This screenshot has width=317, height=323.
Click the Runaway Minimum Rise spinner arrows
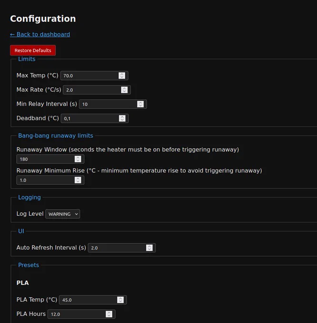78,180
